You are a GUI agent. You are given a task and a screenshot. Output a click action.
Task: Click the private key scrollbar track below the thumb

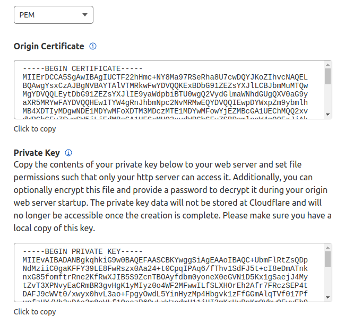click(327, 281)
